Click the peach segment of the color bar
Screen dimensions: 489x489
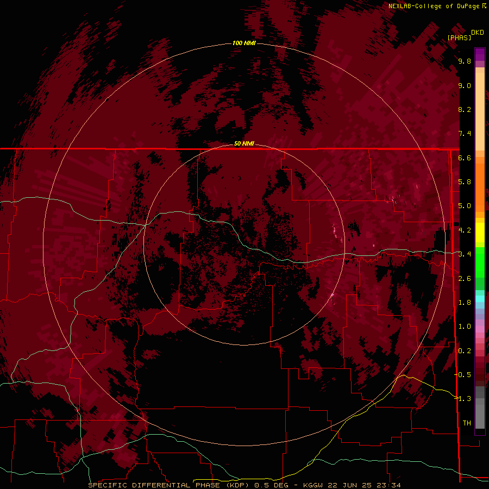(x=480, y=111)
